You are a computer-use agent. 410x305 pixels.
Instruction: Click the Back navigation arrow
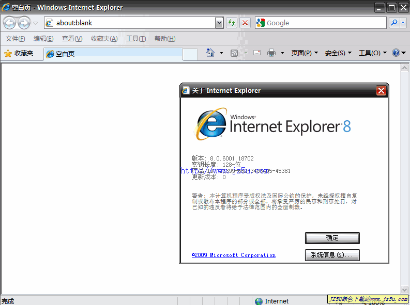tap(10, 23)
